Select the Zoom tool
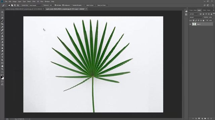Screen dimensions: 215x120 click(2, 69)
